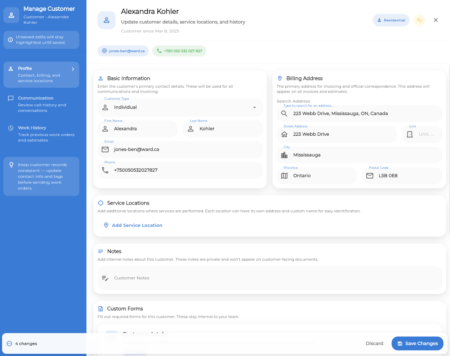Save Changes for Alexandra Kohler
The height and width of the screenshot is (356, 450).
[x=417, y=343]
